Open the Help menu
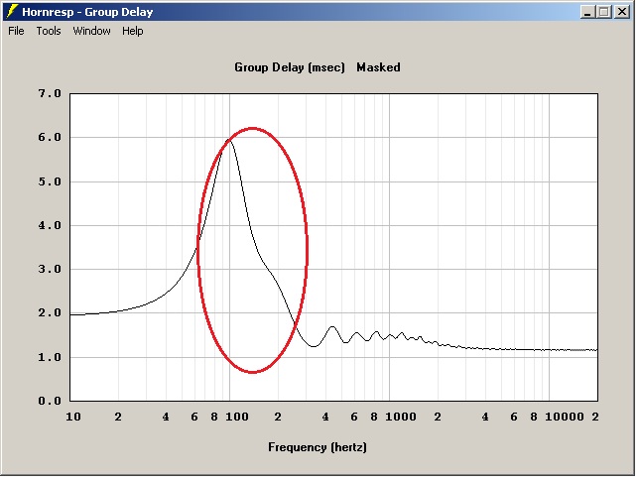 click(x=133, y=31)
